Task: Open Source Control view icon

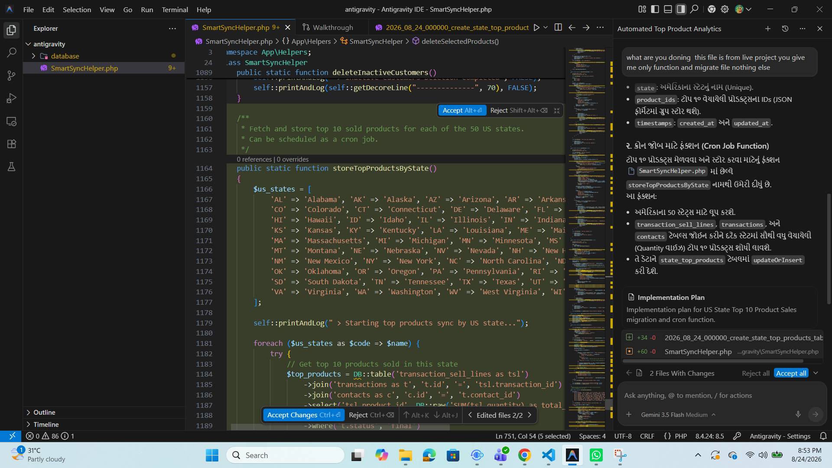Action: coord(12,75)
